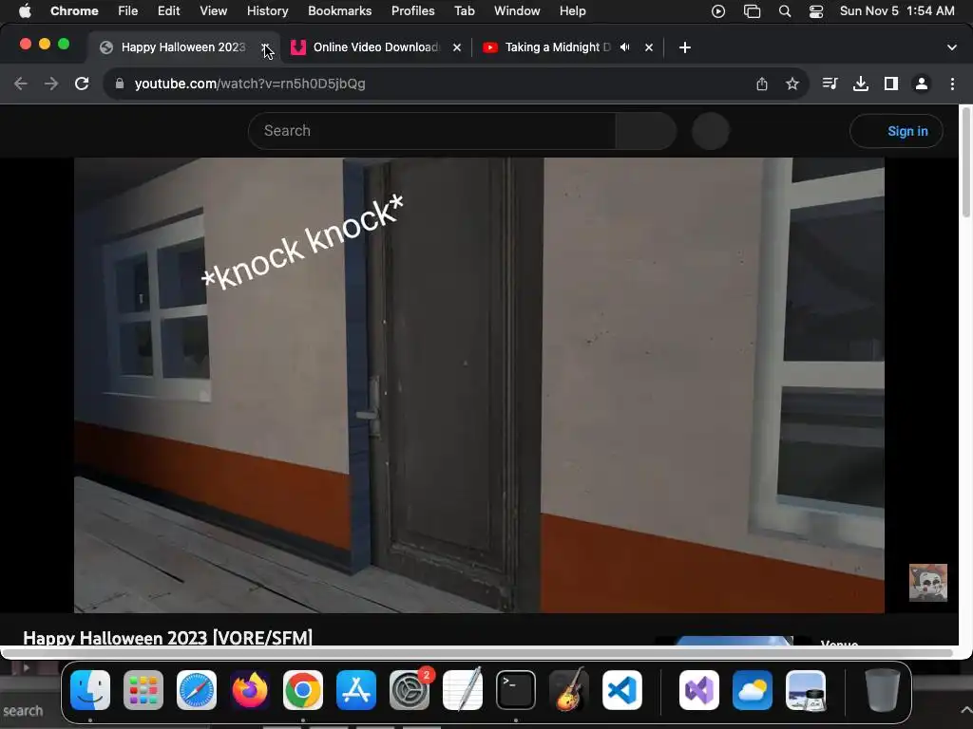Open the View menu
Screen dimensions: 973x729
click(x=214, y=10)
